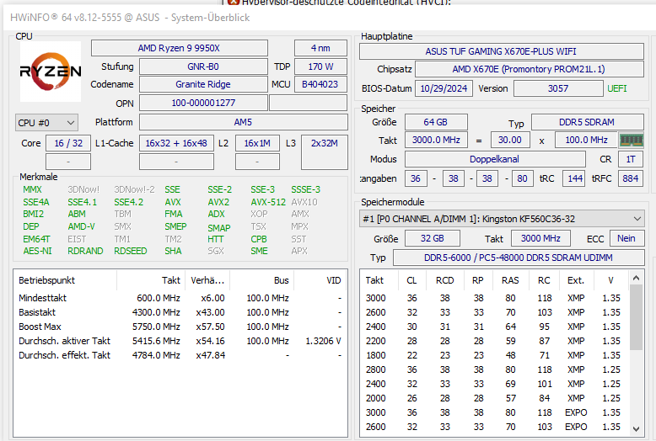Viewport: 656px width, 441px height.
Task: Click the 3000.0 MHz memory clock field
Action: (436, 140)
